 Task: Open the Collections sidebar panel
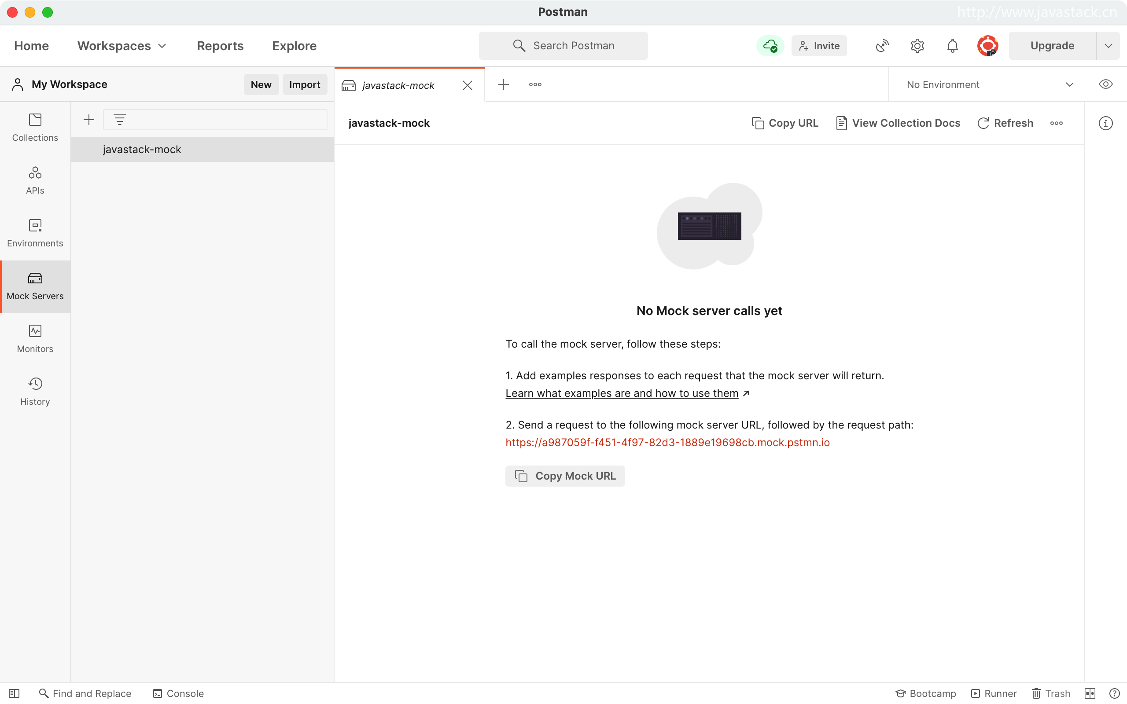click(x=35, y=128)
